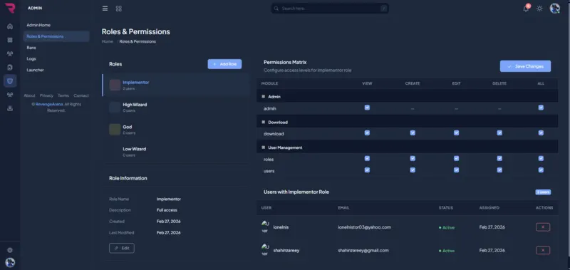Open the people icon just above the download icon
Image resolution: width=570 pixels, height=270 pixels.
[10, 95]
